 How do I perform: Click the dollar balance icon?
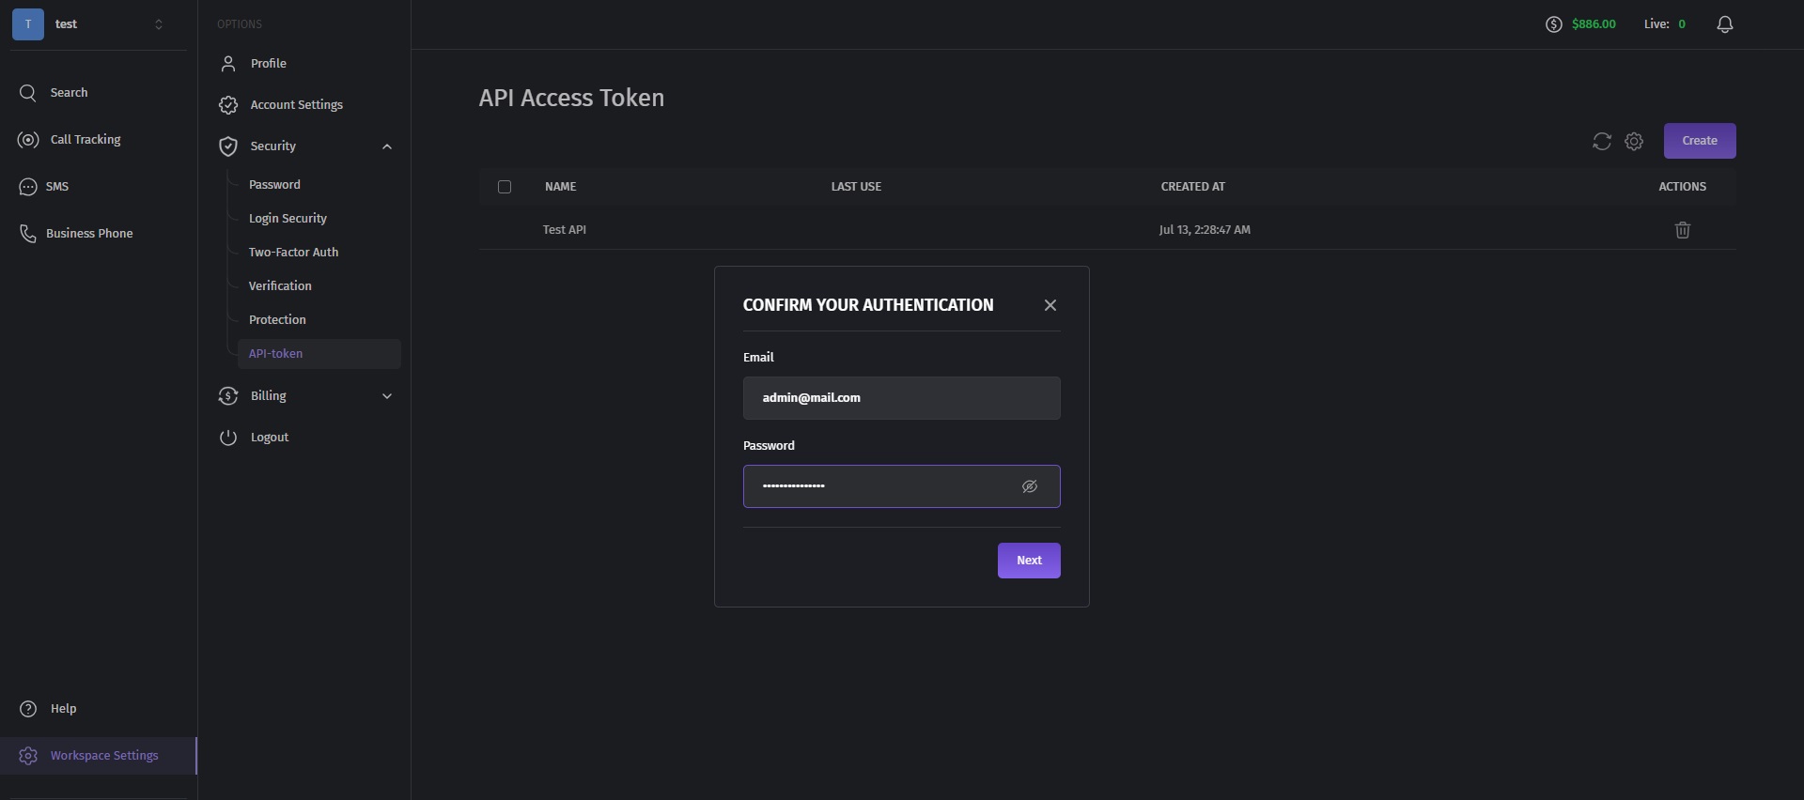[x=1554, y=24]
